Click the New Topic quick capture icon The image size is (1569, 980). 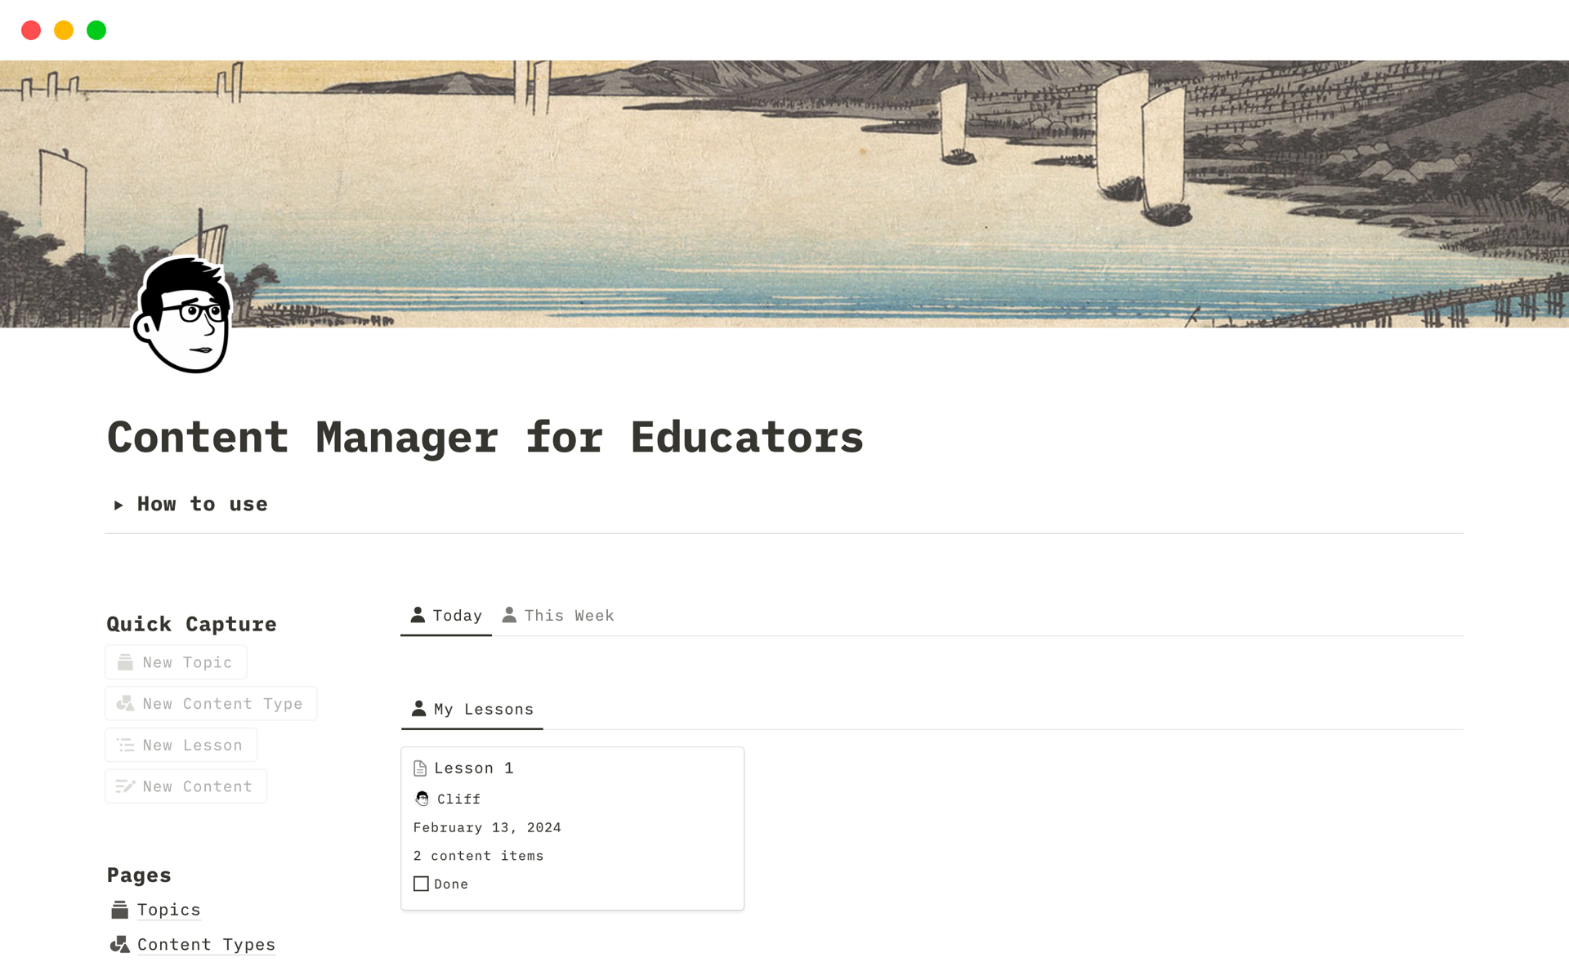click(x=125, y=661)
